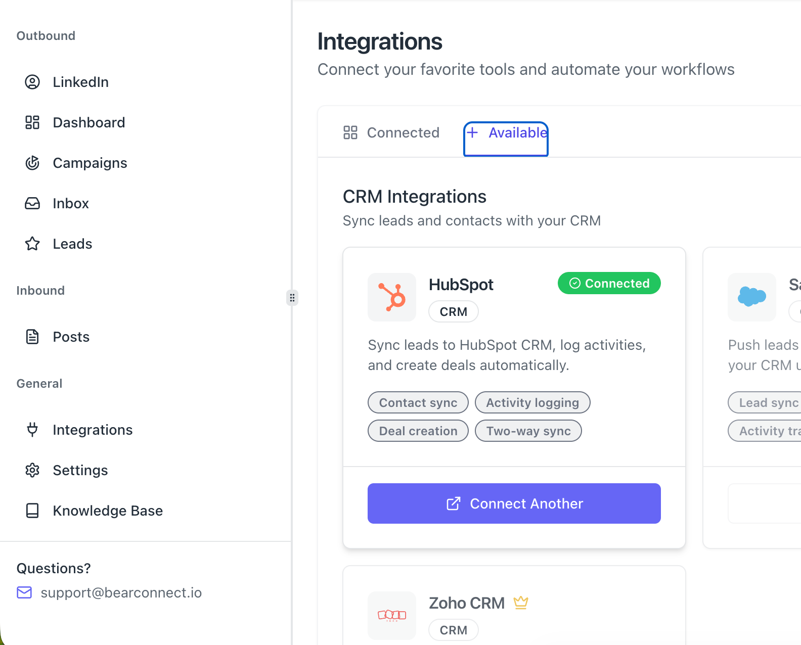Email support@bearconnect.io link
Viewport: 801px width, 645px height.
(121, 592)
